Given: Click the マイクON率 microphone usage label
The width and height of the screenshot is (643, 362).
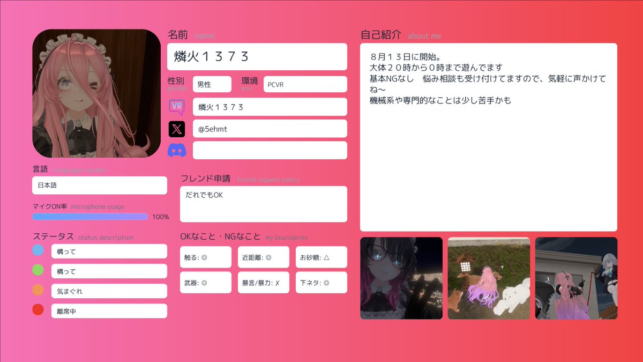Looking at the screenshot, I should pyautogui.click(x=78, y=206).
